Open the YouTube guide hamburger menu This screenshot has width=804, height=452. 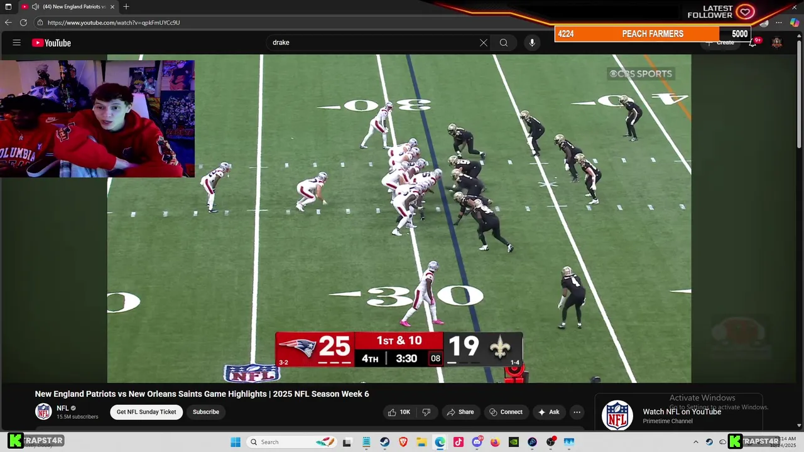pyautogui.click(x=17, y=43)
